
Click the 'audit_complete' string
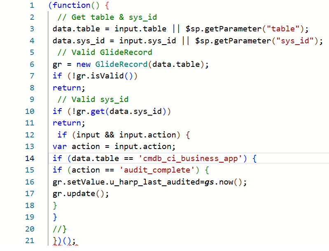(157, 170)
